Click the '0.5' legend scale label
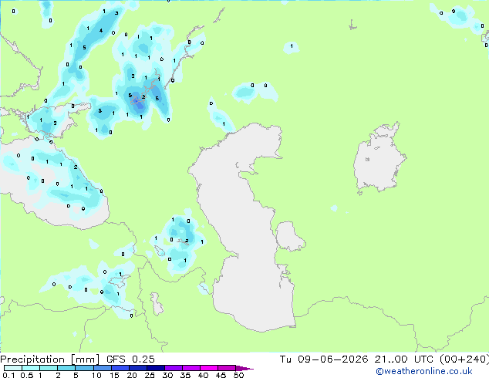Viewport: 489px width, 378px height. coord(27,375)
